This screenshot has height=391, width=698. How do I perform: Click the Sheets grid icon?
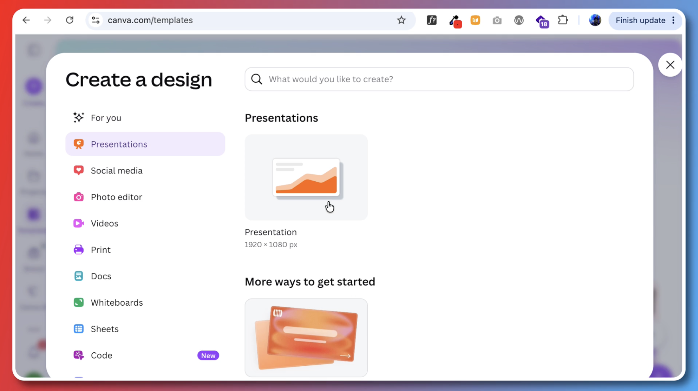pos(78,329)
